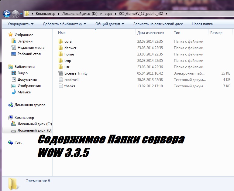Click the large folder icon in details pane
The width and height of the screenshot is (234, 191).
click(x=14, y=184)
